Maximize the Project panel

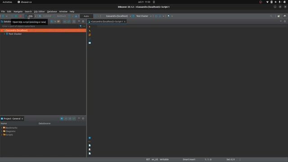83,118
